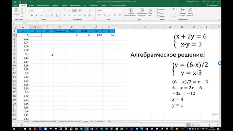Viewport: 233px width, 131px height.
Task: Open the font size dropdown
Action: [48, 11]
